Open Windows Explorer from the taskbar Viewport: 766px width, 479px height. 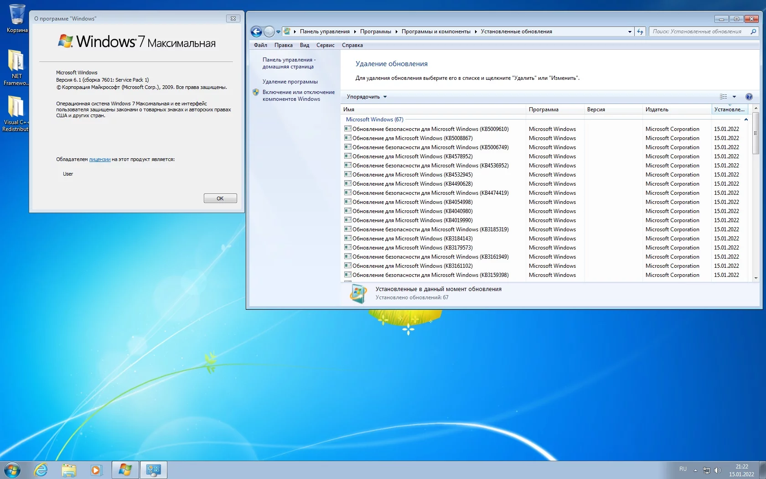[x=69, y=470]
